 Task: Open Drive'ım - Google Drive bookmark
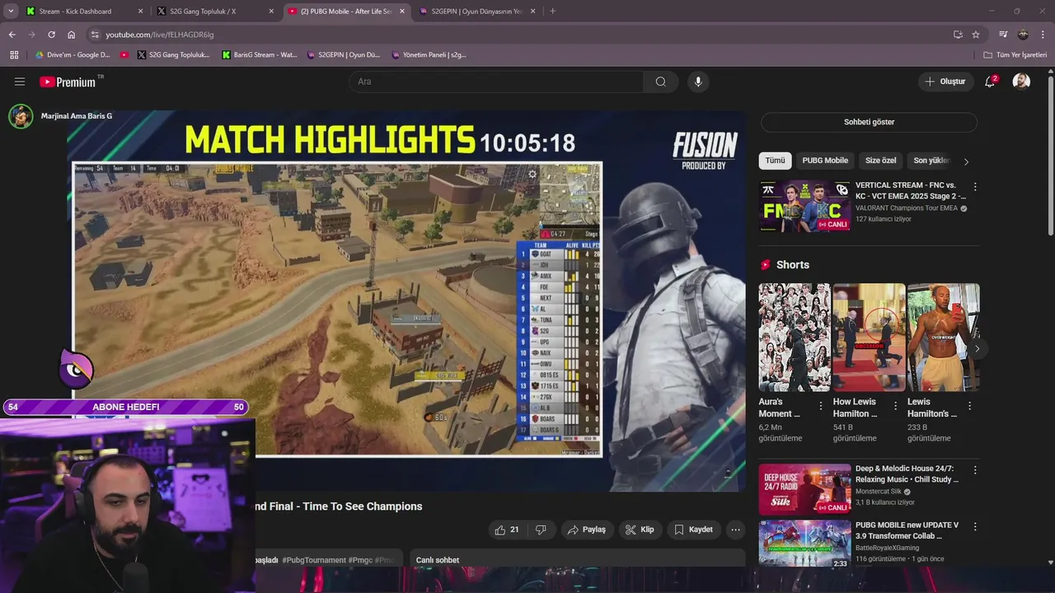point(73,55)
